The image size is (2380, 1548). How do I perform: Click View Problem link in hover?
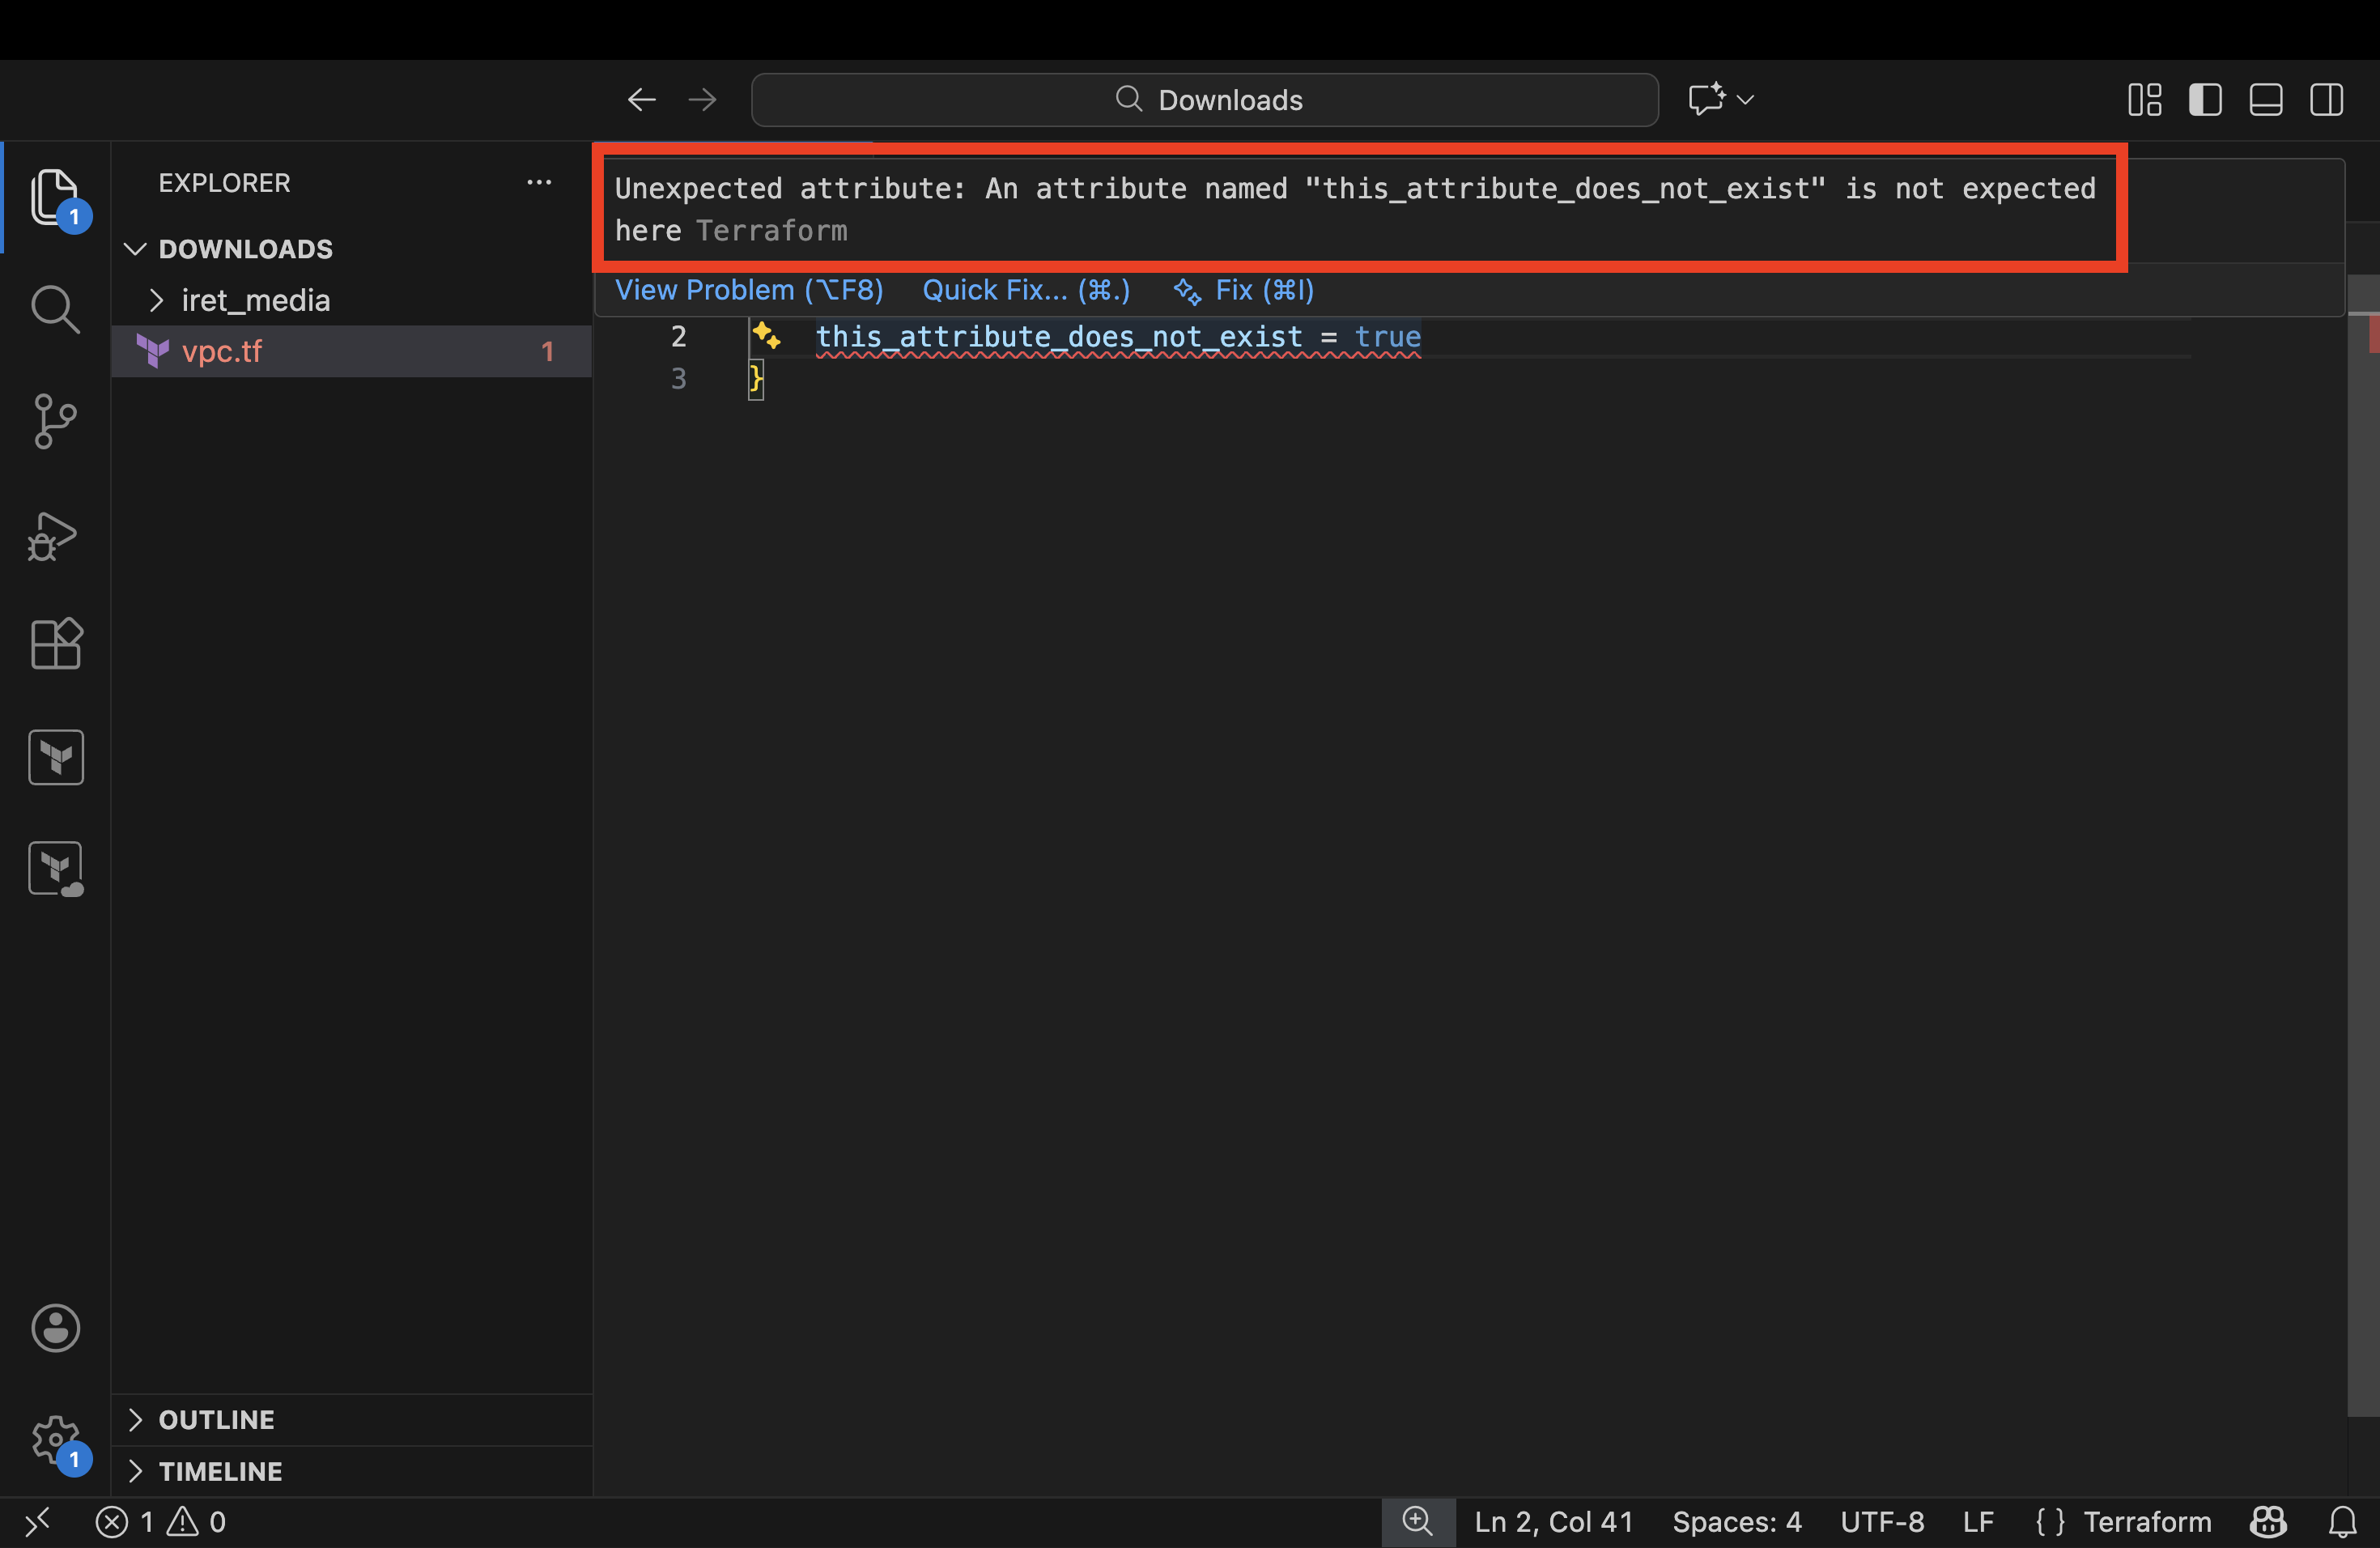[748, 290]
